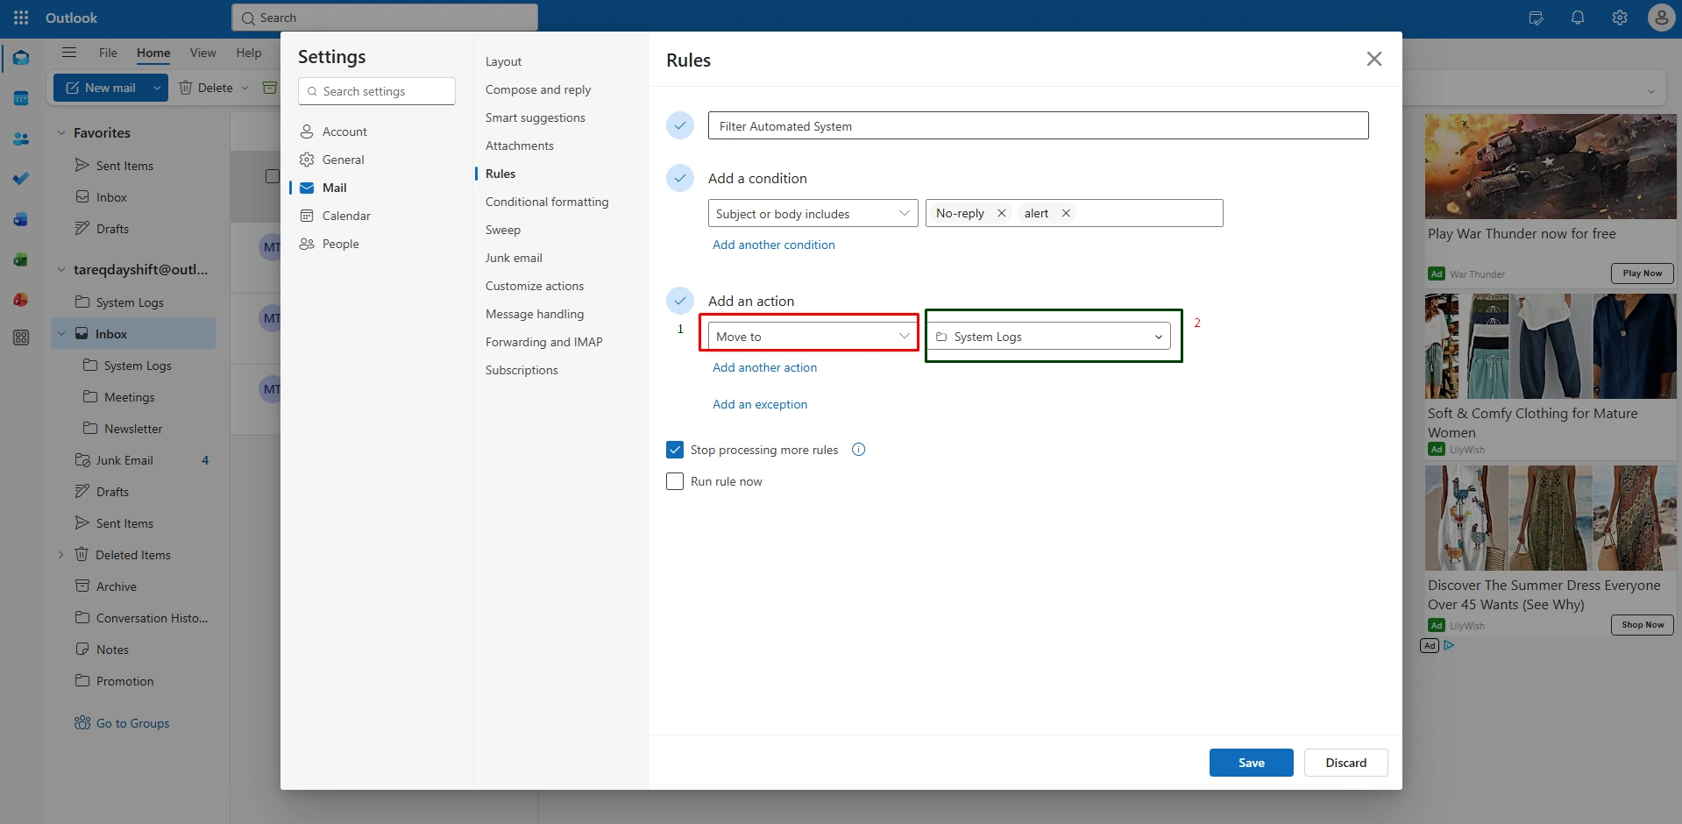Screen dimensions: 1682x824
Task: Open the Mail app icon in left rail
Action: tap(21, 58)
